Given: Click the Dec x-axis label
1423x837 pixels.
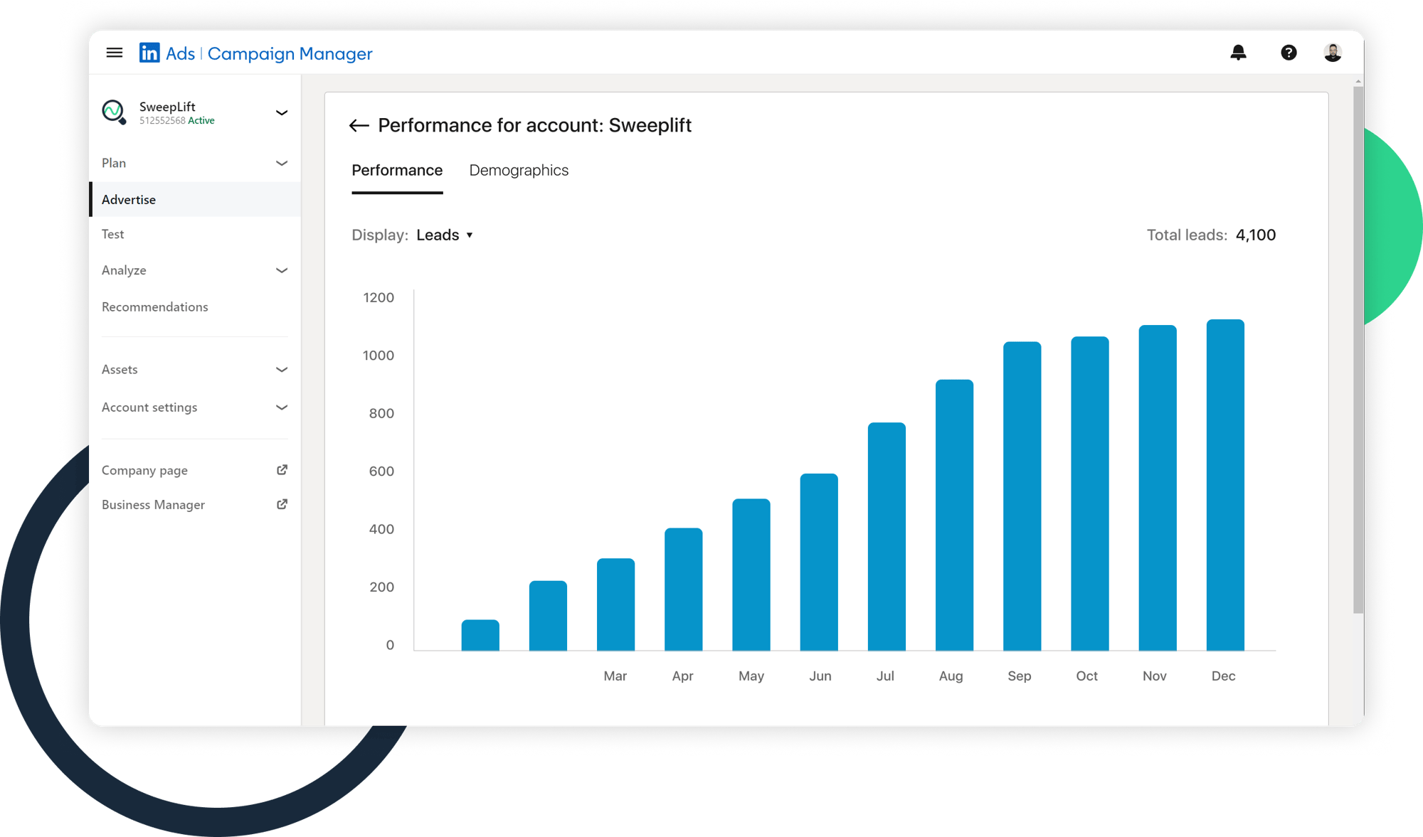Looking at the screenshot, I should [1223, 676].
